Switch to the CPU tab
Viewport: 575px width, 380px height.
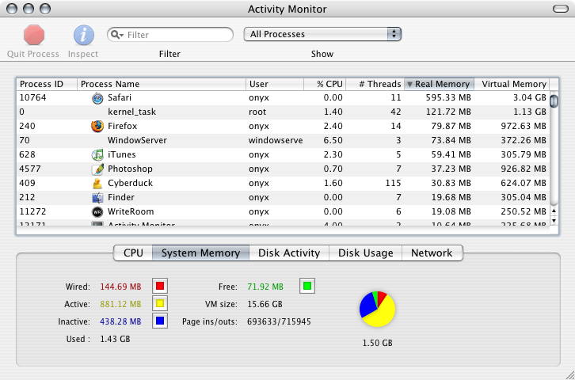[133, 253]
